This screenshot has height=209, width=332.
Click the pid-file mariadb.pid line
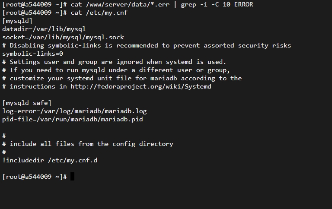click(x=73, y=119)
